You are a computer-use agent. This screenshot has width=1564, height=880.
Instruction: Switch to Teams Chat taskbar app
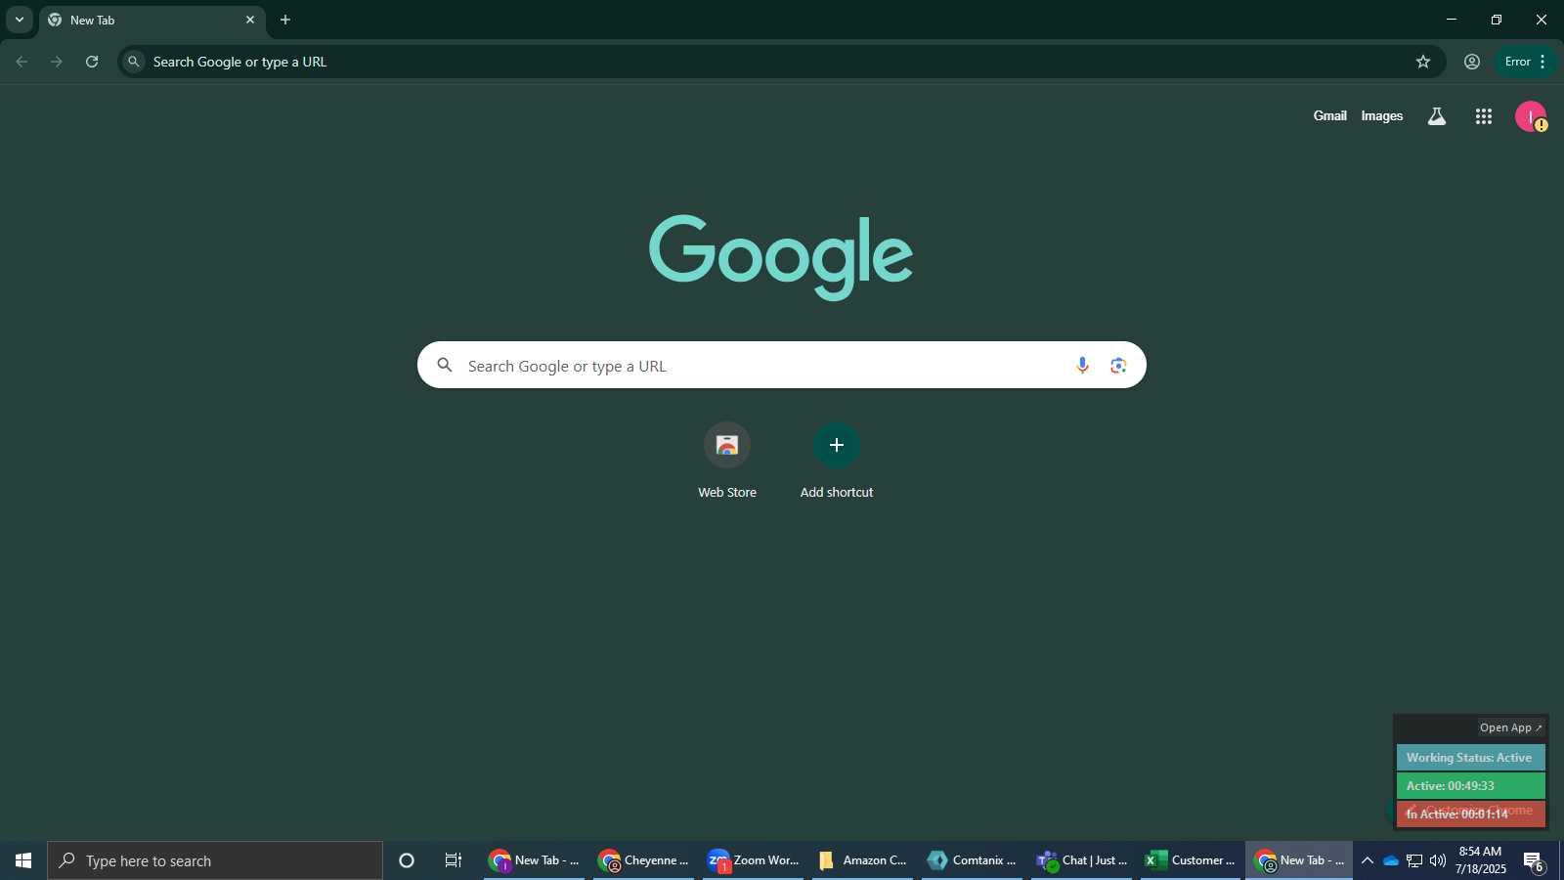click(1081, 860)
